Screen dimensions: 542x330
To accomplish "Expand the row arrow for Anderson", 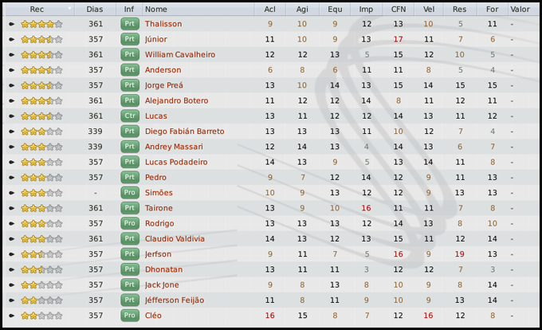I will pos(12,70).
